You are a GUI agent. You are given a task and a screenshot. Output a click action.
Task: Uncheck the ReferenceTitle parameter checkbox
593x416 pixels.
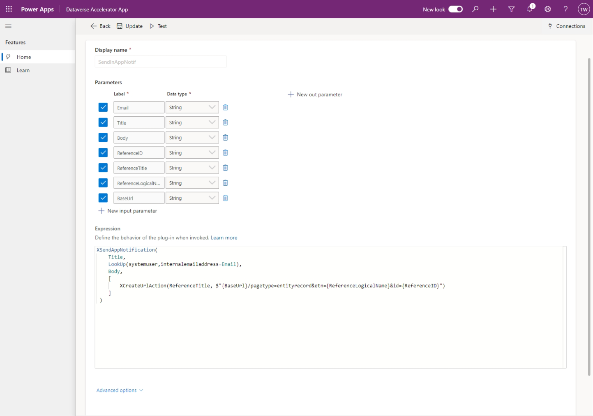point(103,168)
